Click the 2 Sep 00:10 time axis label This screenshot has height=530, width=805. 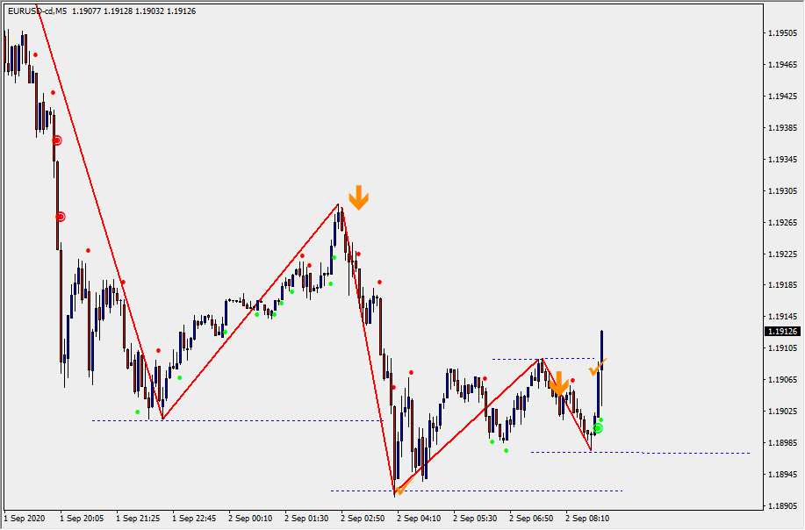[x=250, y=518]
